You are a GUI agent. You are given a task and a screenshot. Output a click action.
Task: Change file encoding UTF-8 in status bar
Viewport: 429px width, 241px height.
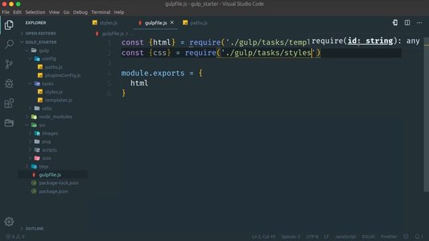[312, 236]
